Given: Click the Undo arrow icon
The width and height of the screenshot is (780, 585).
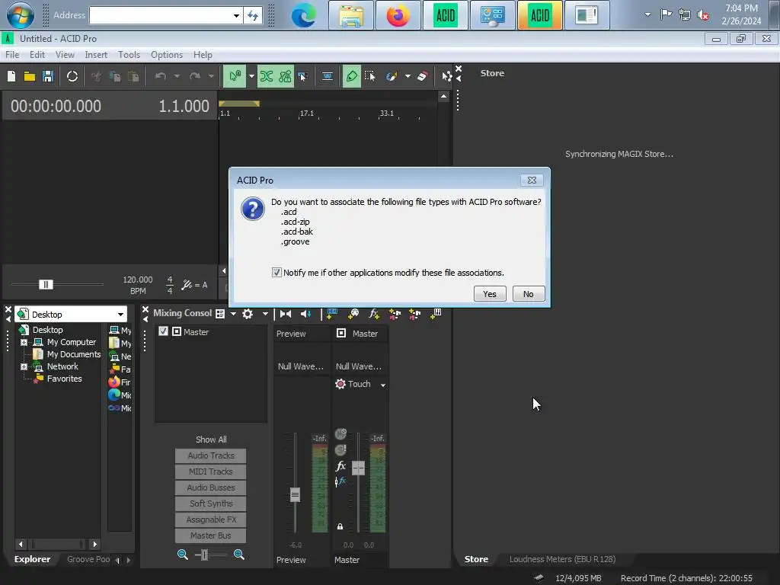Looking at the screenshot, I should pos(160,76).
